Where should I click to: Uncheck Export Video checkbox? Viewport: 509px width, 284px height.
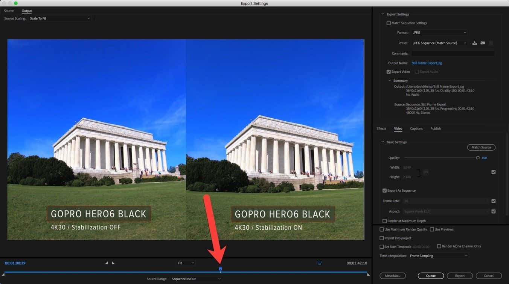click(389, 72)
